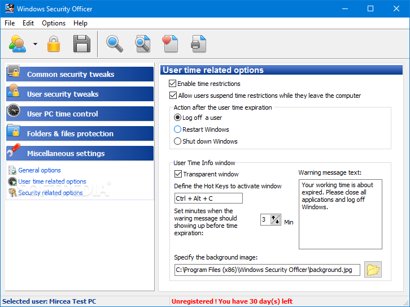The image size is (410, 307).
Task: Click the minutes spinner arrows
Action: tap(276, 219)
